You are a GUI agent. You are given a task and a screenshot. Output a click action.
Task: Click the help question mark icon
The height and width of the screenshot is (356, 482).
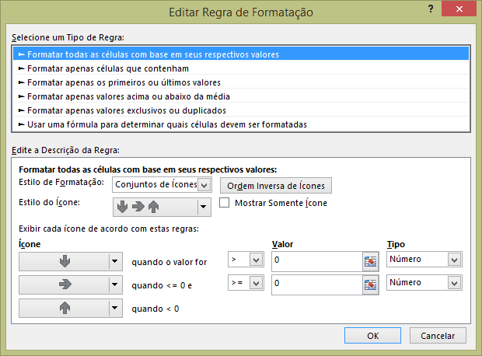coord(431,9)
